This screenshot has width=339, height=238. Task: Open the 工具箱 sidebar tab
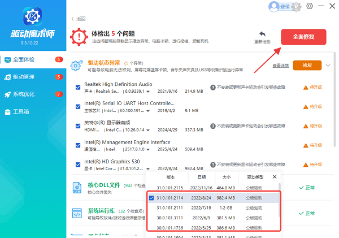tap(33, 111)
